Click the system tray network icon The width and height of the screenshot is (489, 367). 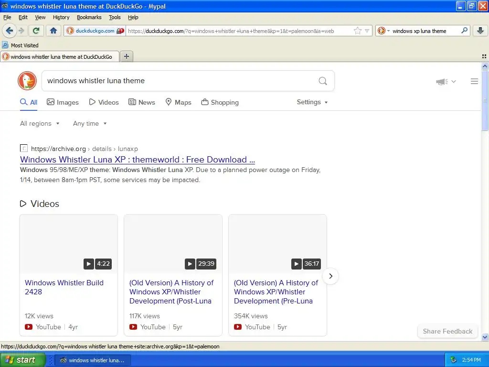[x=454, y=360]
